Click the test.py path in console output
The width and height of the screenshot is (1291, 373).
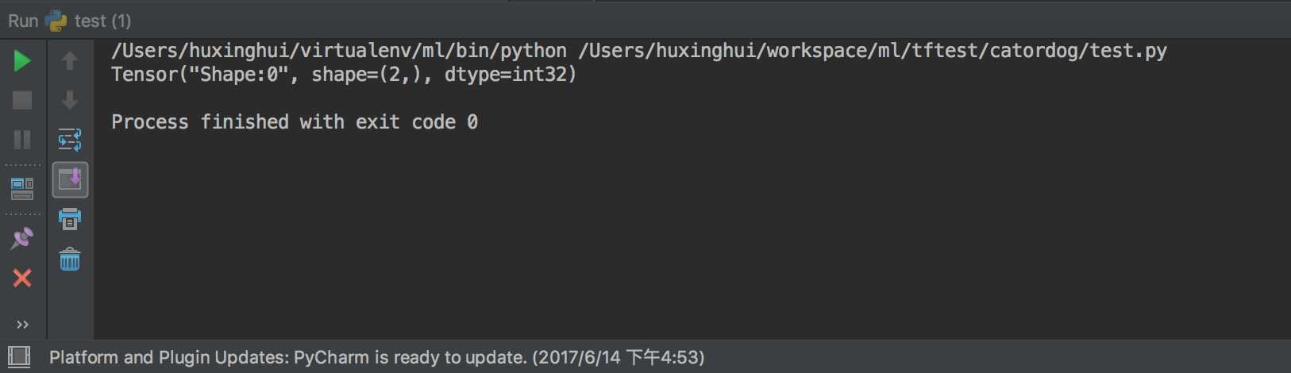pos(873,51)
